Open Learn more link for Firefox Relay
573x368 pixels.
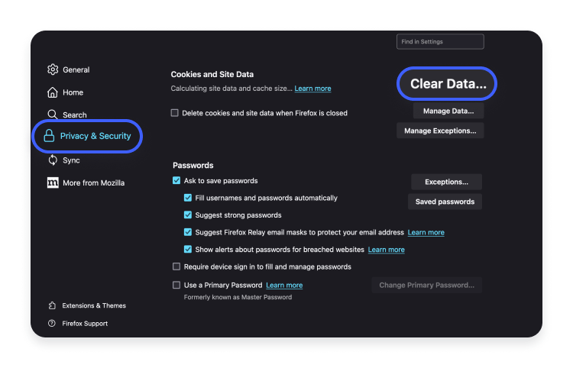tap(426, 232)
